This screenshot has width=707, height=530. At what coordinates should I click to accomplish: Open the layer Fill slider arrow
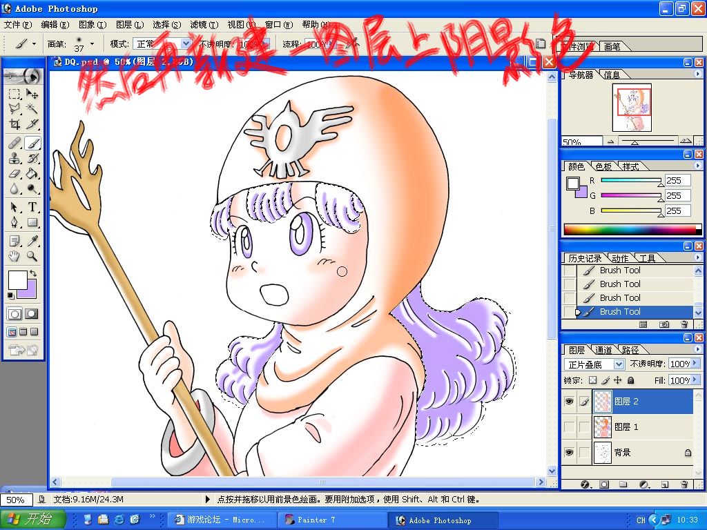[695, 380]
